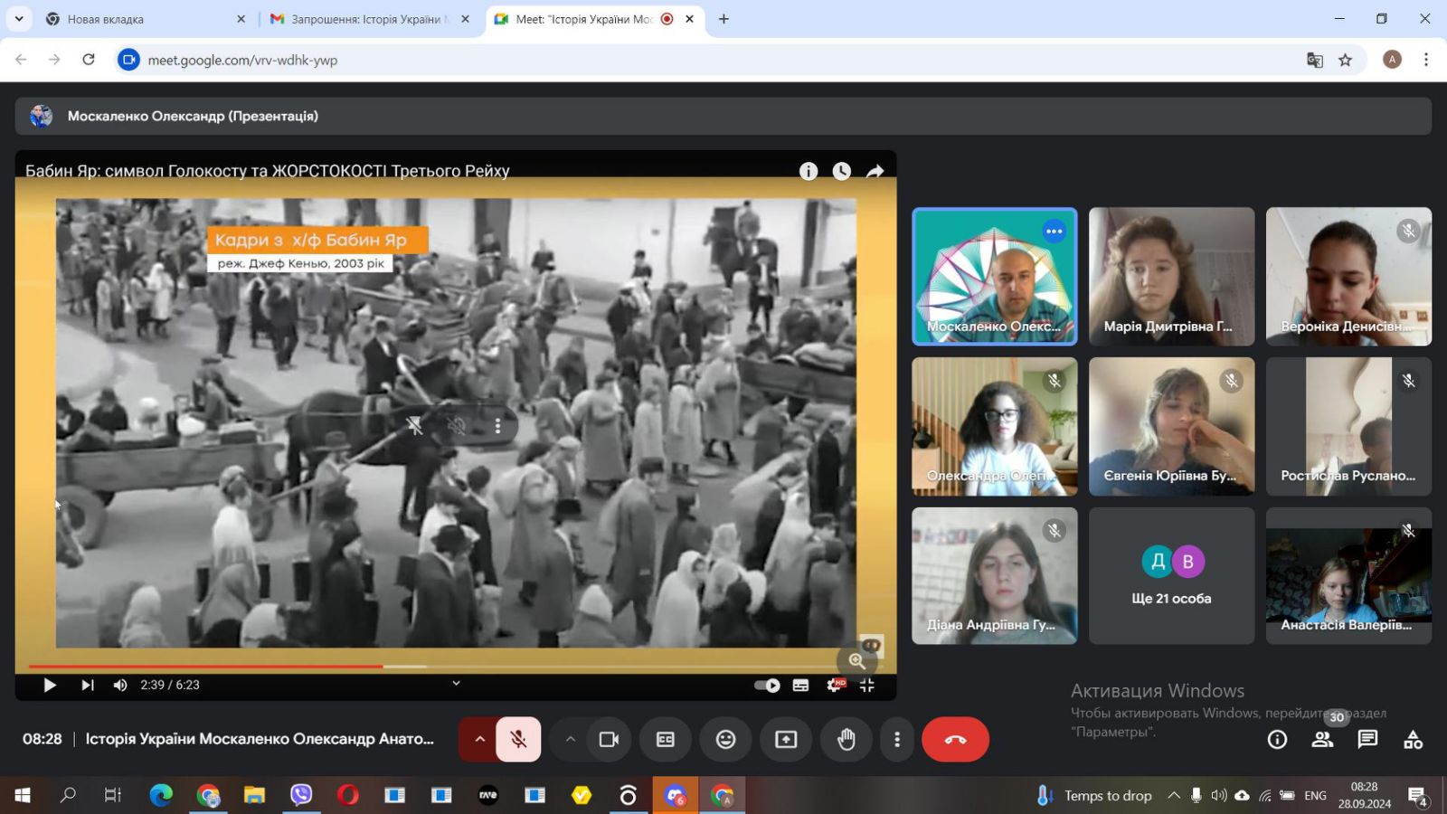Turn on closed captions in Meet
Screen dimensions: 1447x814
pos(666,740)
